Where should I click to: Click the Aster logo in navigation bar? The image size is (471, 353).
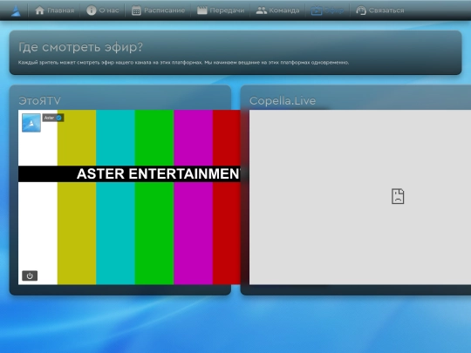tap(16, 10)
